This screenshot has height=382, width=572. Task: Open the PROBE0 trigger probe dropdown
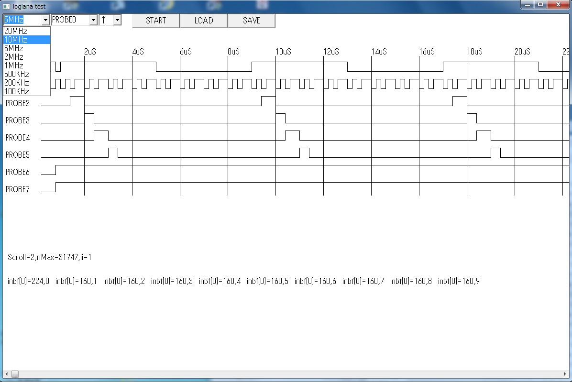click(x=93, y=20)
